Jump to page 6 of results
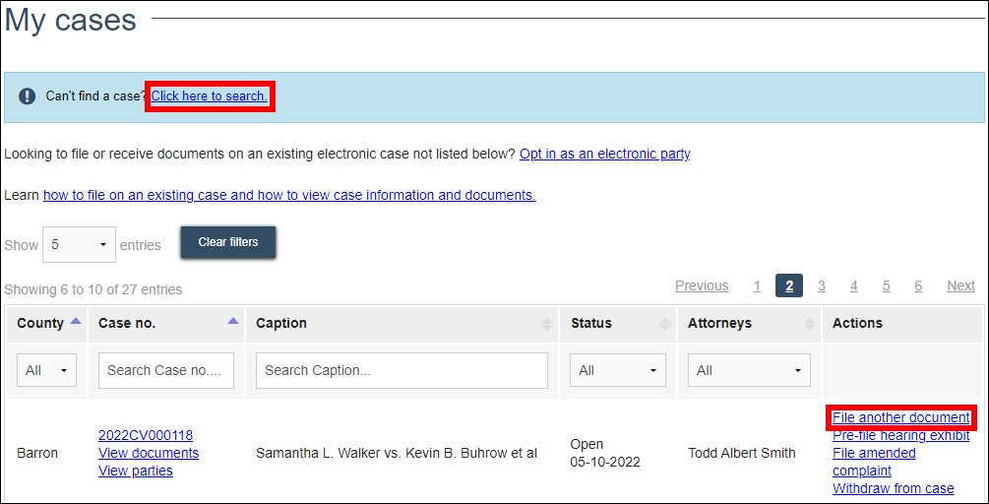This screenshot has width=989, height=504. 918,286
